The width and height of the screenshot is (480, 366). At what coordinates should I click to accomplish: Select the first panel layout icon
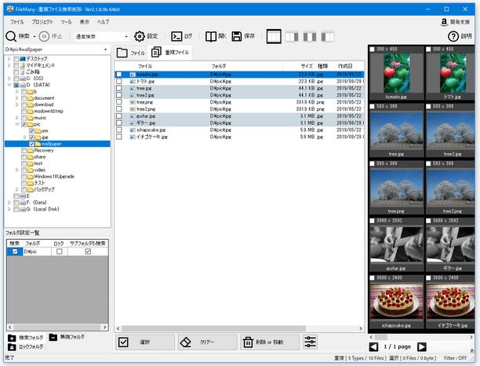(273, 36)
